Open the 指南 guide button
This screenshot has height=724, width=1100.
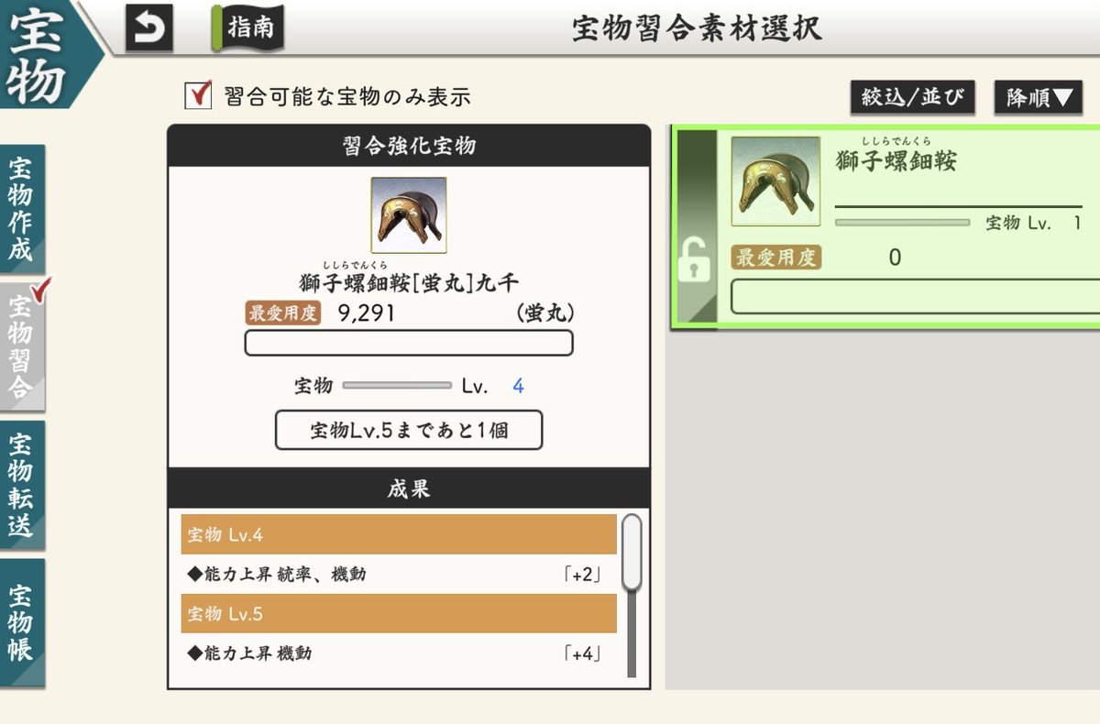248,27
